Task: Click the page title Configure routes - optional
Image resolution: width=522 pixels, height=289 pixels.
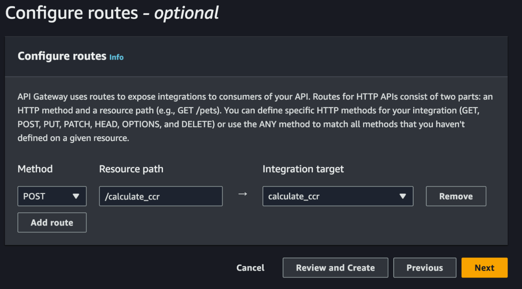Action: point(112,13)
